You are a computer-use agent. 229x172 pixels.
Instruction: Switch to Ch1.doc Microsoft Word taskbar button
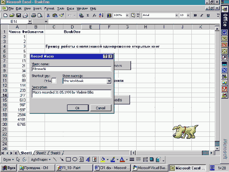(112, 168)
